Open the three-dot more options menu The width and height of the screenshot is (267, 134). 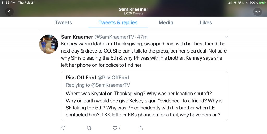(257, 12)
